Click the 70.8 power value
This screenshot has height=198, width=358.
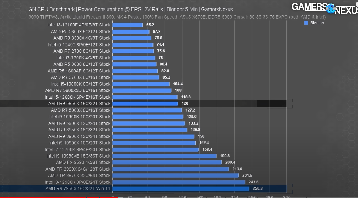158,38
